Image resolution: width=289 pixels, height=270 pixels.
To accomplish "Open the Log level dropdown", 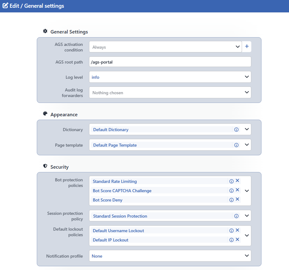I will point(170,77).
